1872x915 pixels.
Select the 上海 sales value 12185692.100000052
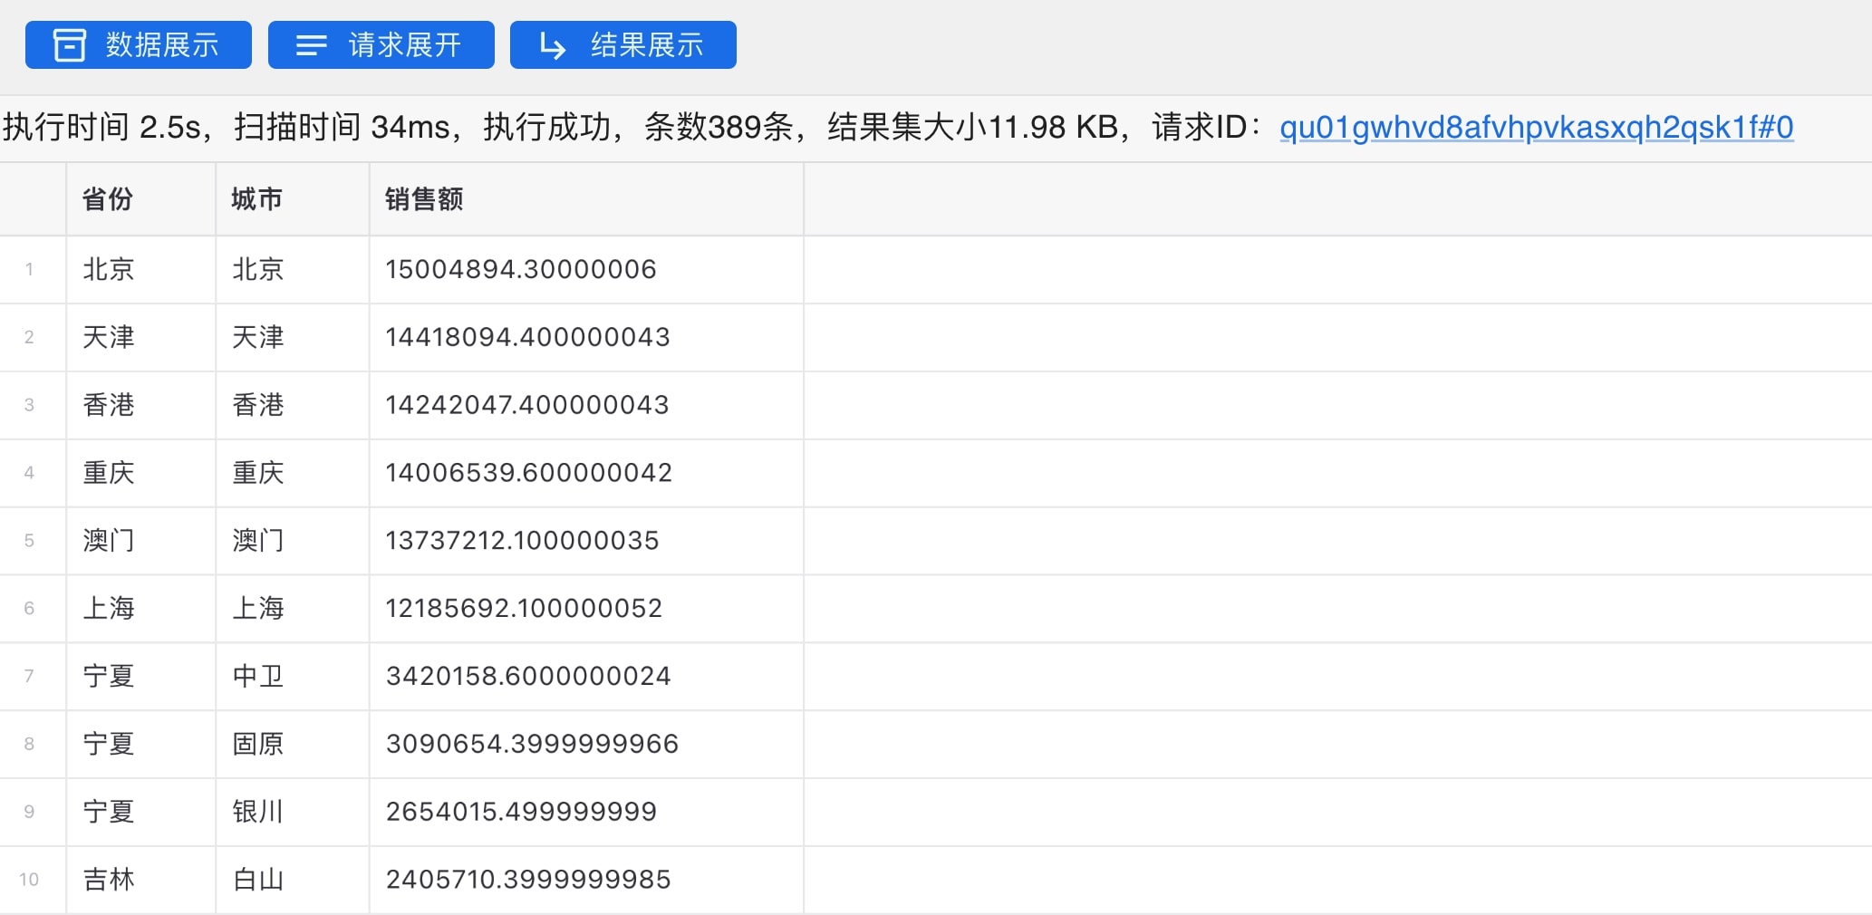(524, 608)
